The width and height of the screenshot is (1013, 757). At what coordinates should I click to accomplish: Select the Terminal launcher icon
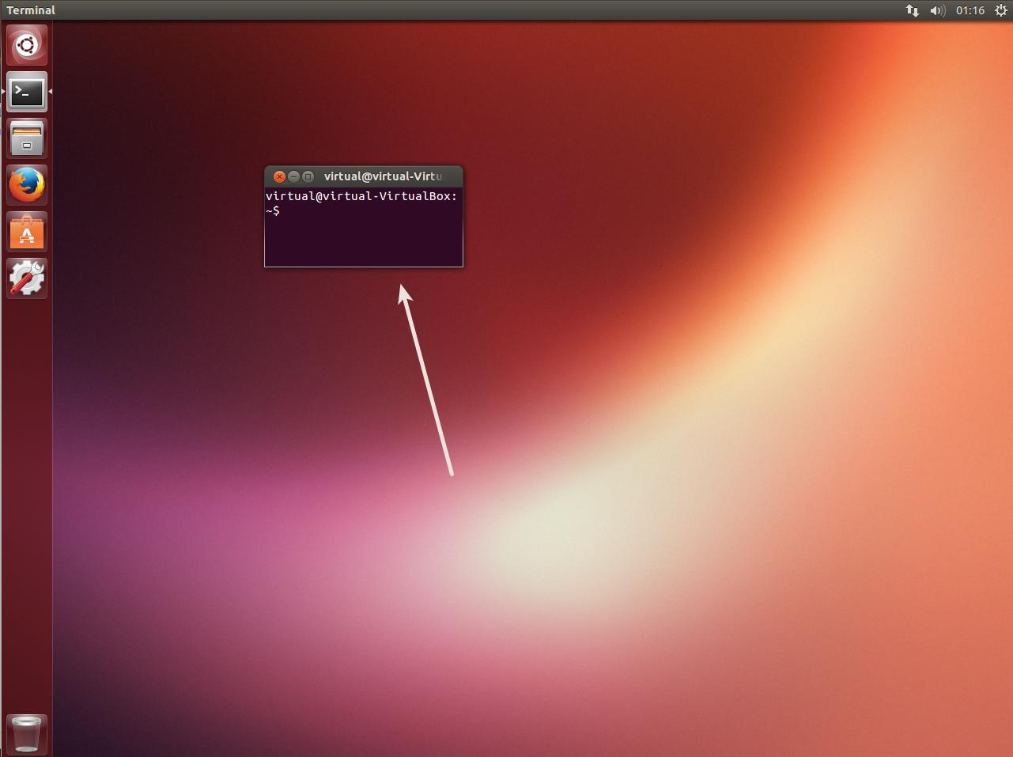click(27, 92)
